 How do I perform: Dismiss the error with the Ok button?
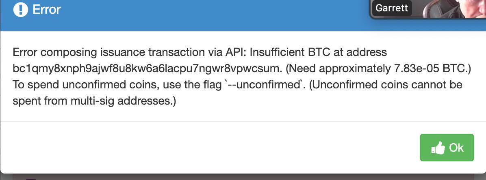tap(447, 148)
